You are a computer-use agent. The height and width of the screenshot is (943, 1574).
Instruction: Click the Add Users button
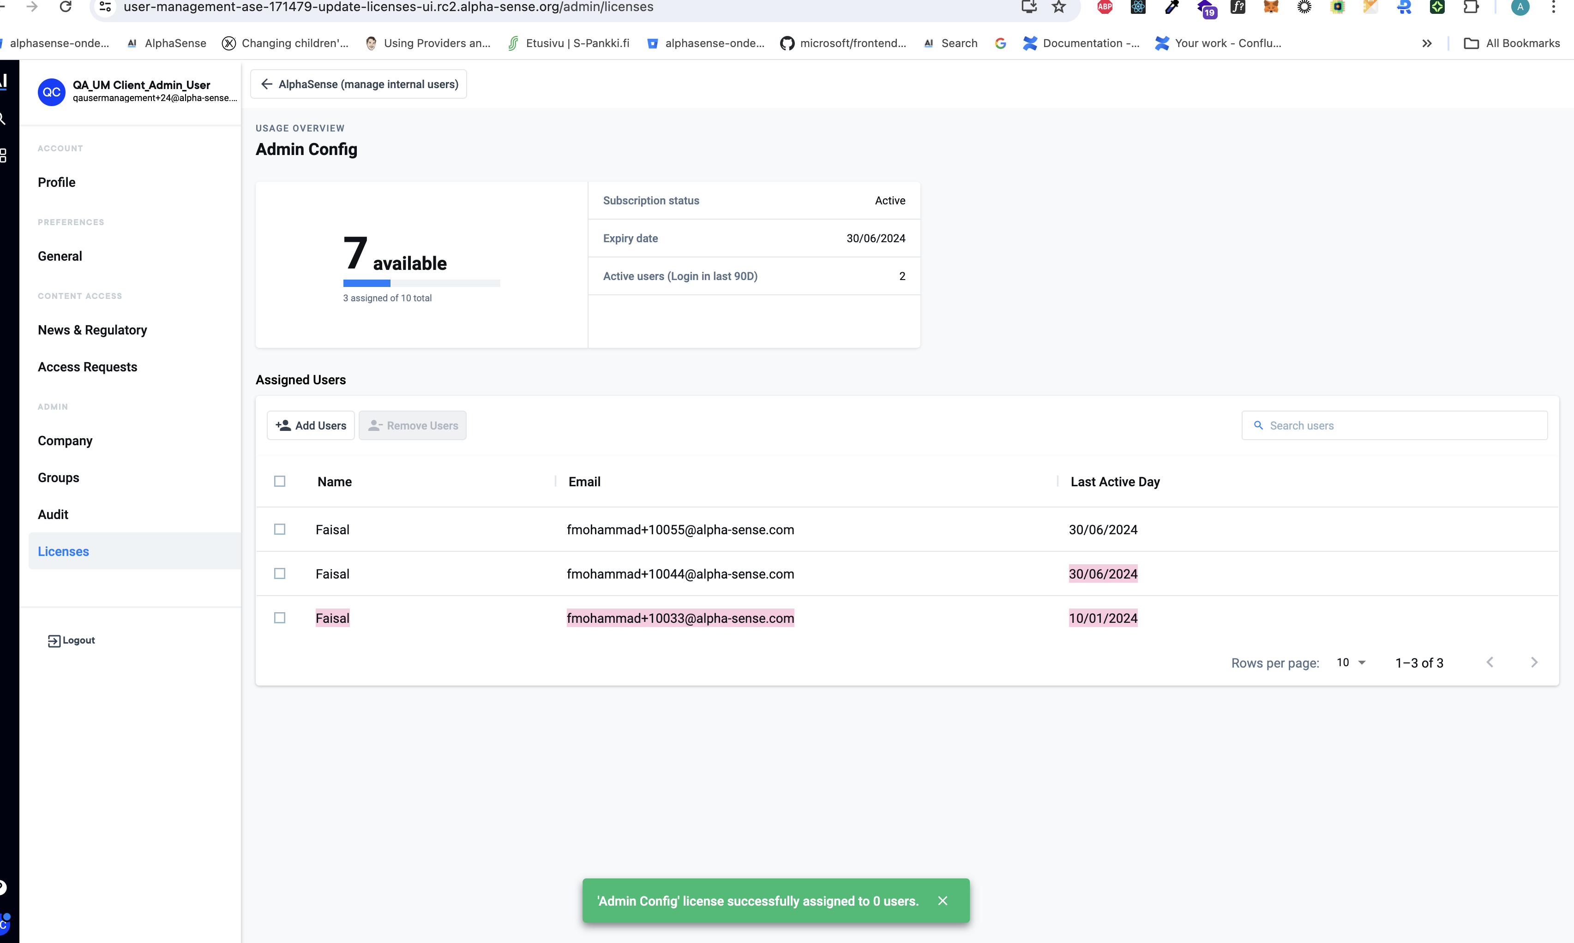311,425
